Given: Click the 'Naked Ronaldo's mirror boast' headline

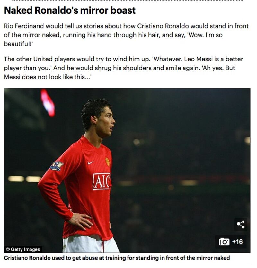Looking at the screenshot, I should pyautogui.click(x=70, y=10).
